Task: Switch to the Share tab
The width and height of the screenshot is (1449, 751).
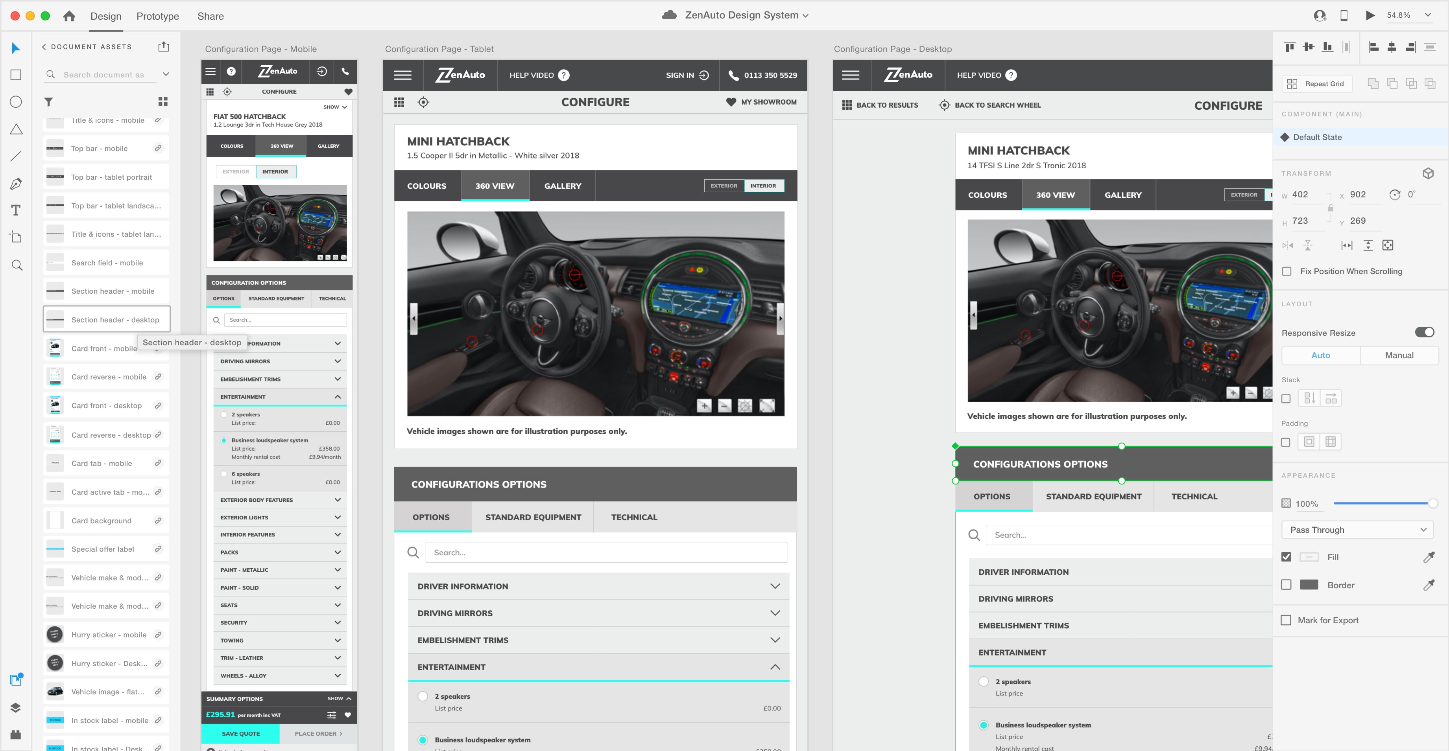Action: [210, 16]
